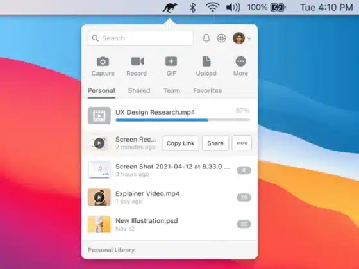359x269 pixels.
Task: Click the '1 day ago' timestamp
Action: (x=129, y=202)
